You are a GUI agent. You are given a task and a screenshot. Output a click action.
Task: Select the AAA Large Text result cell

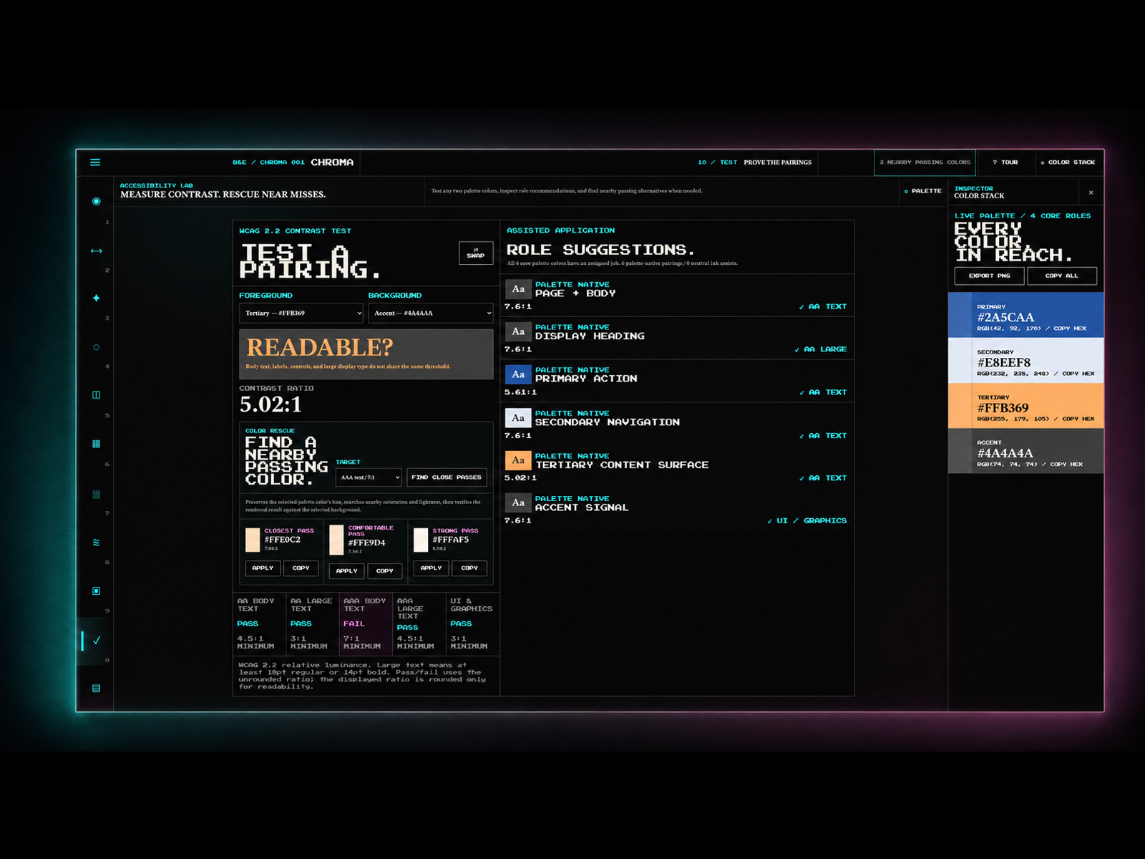tap(419, 623)
